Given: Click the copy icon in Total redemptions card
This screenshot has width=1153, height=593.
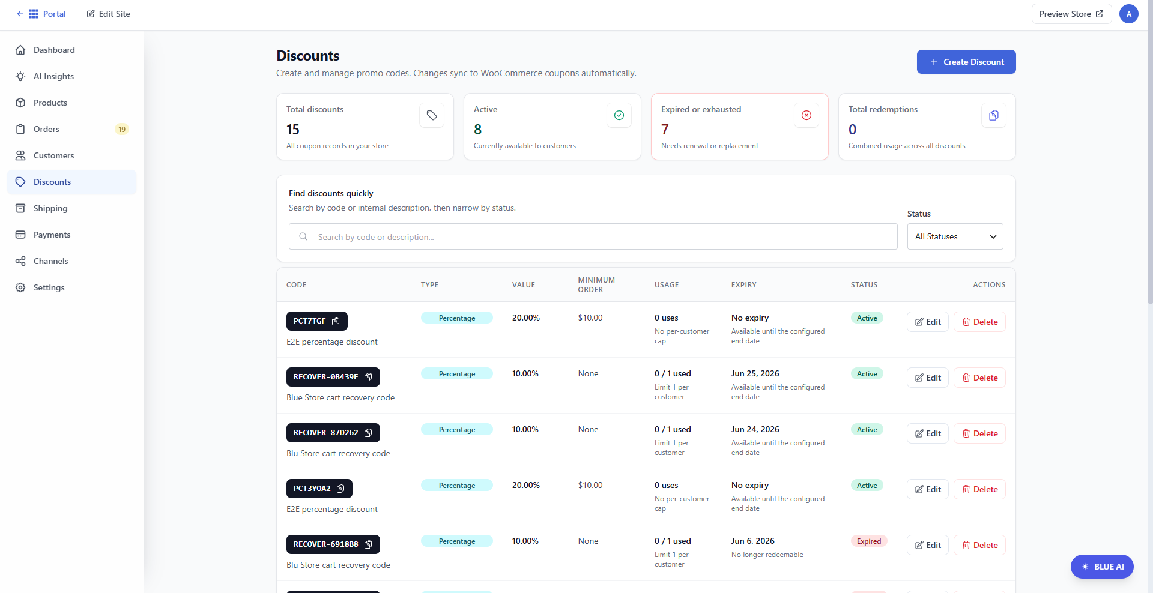Looking at the screenshot, I should point(994,115).
